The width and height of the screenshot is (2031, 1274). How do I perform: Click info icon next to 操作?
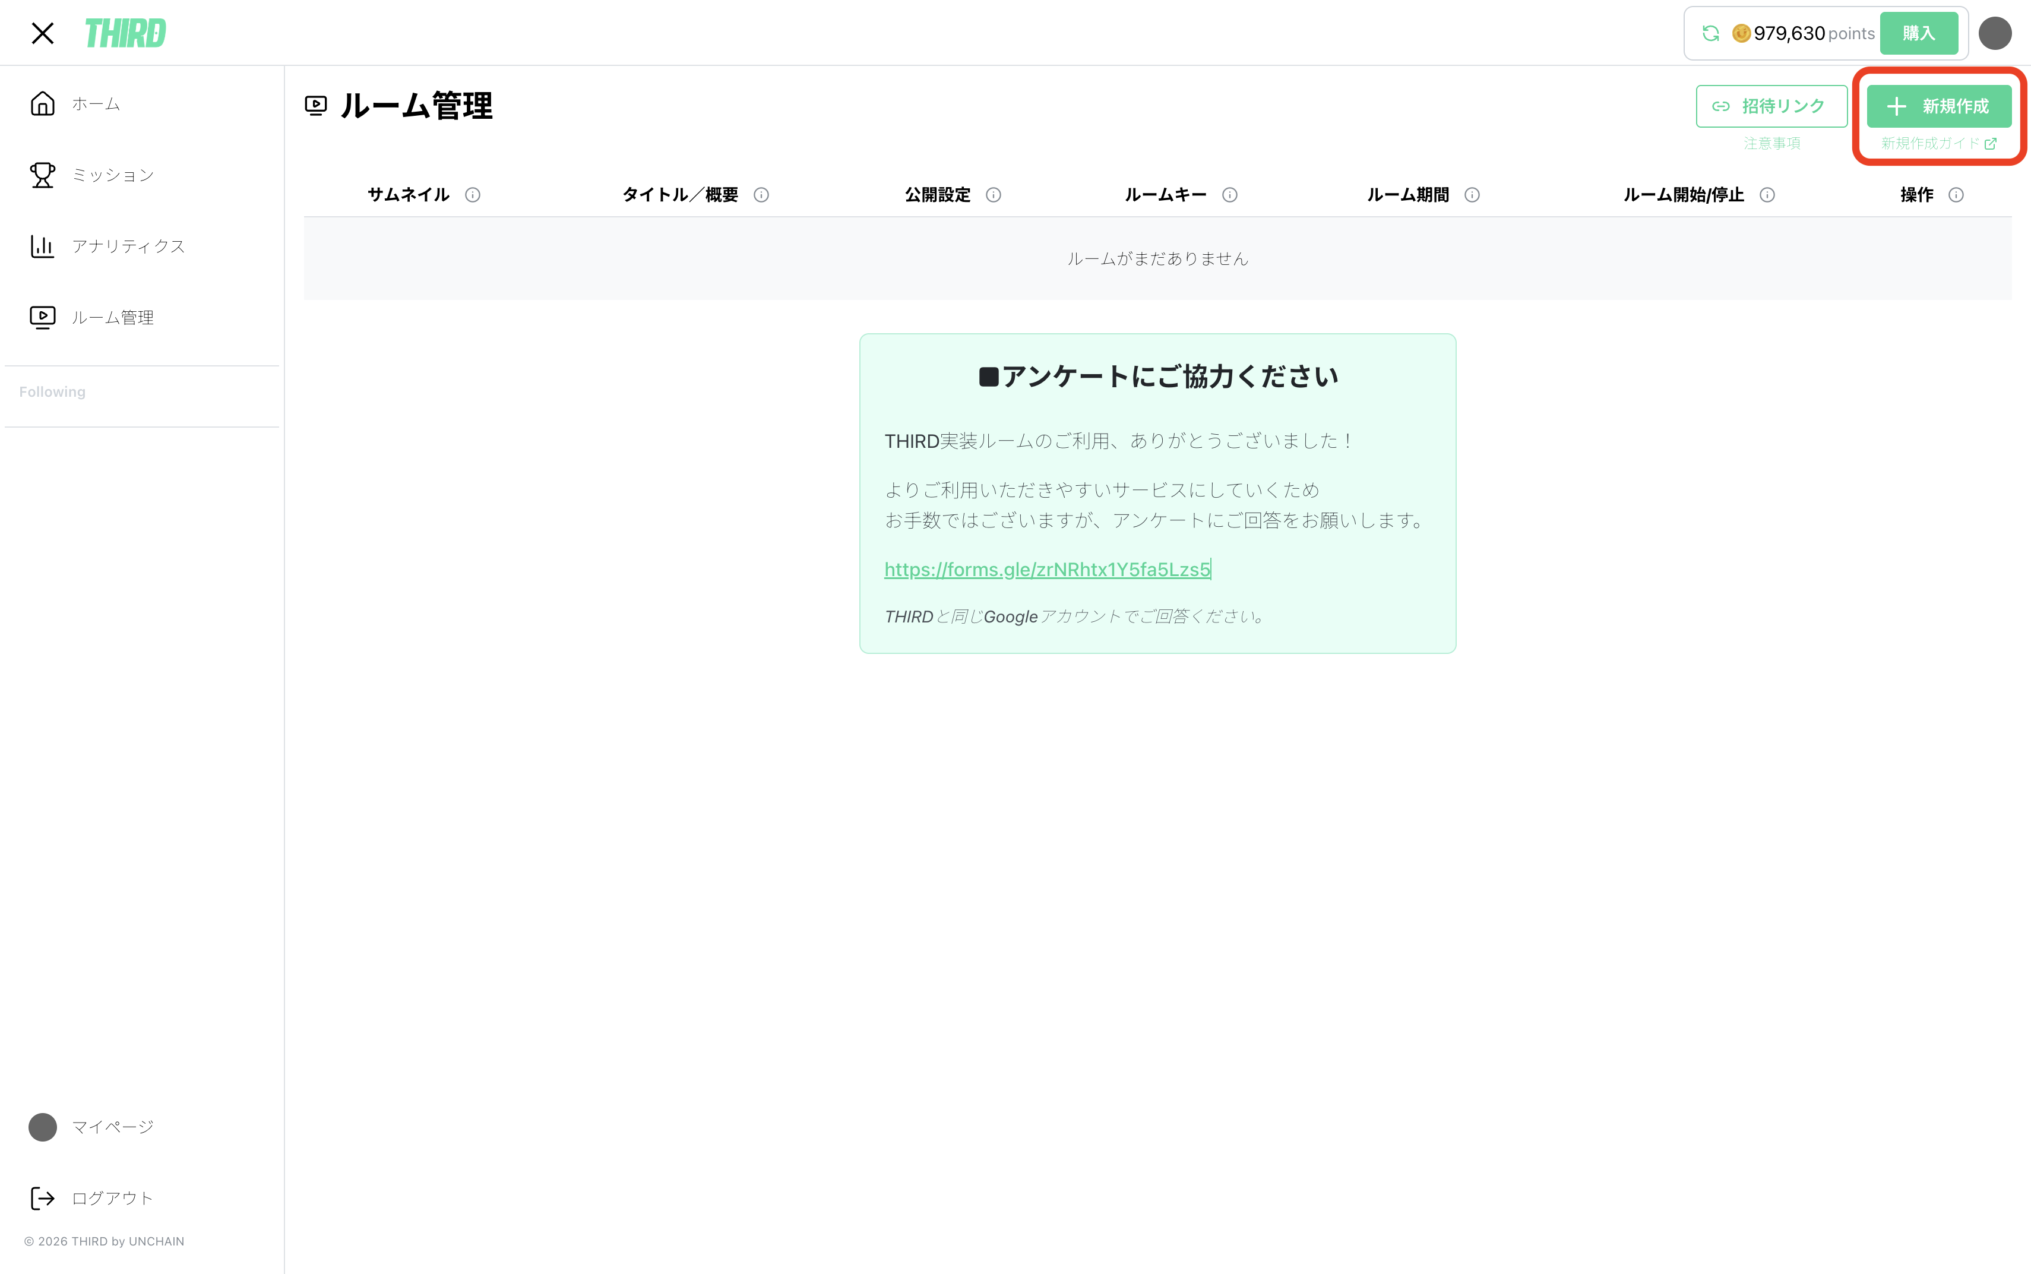pos(1956,195)
